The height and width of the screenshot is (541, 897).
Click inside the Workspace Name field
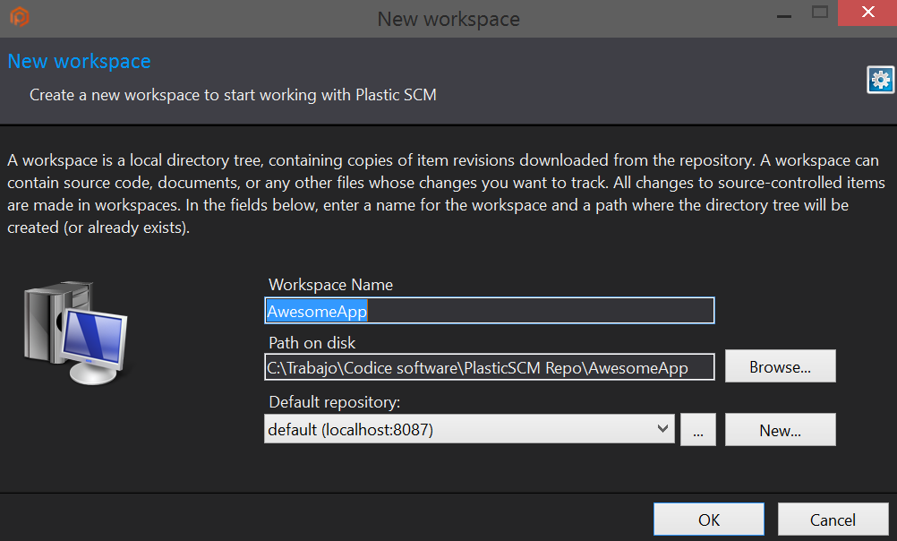point(489,310)
